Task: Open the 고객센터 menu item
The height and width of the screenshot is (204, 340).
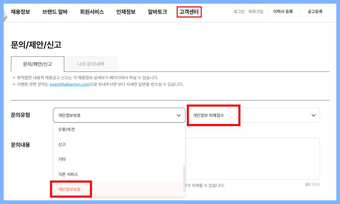Action: [x=189, y=11]
